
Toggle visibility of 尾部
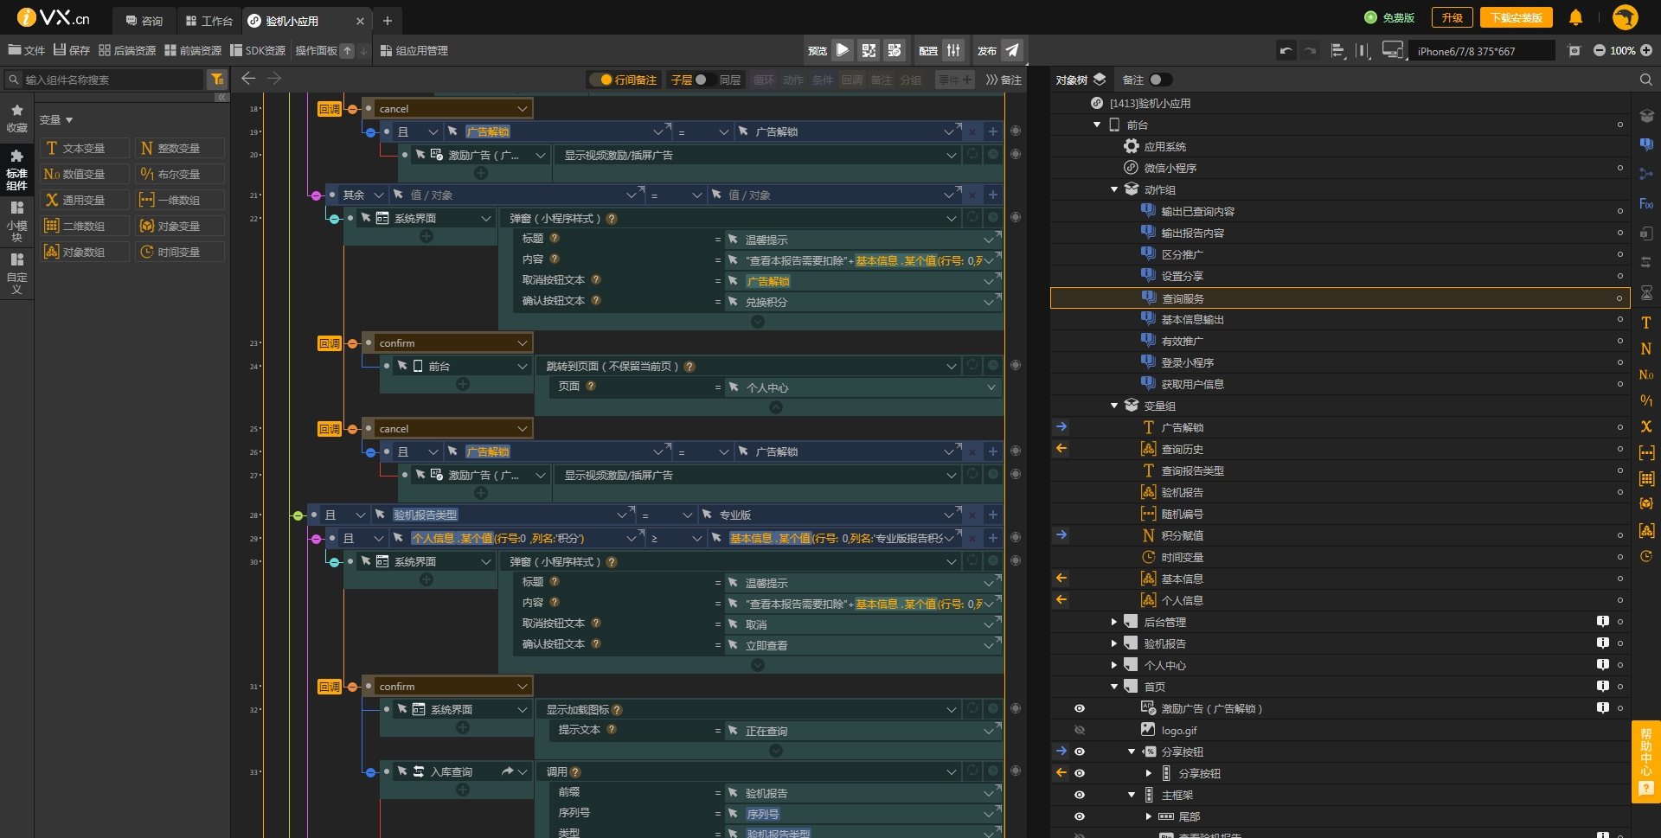(x=1080, y=816)
